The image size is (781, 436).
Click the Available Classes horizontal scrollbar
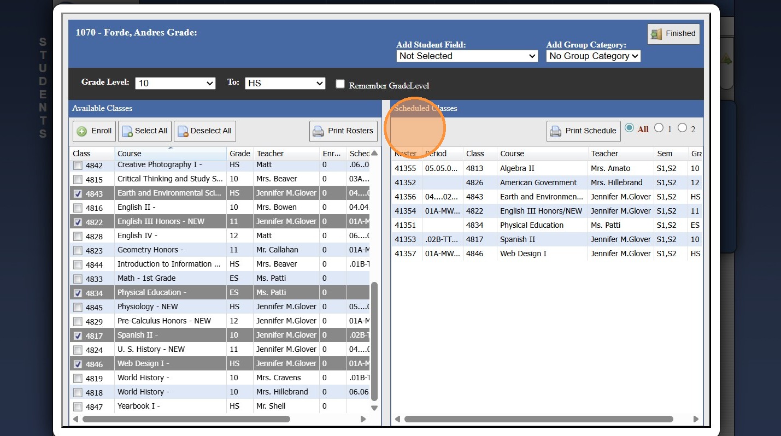(x=186, y=419)
